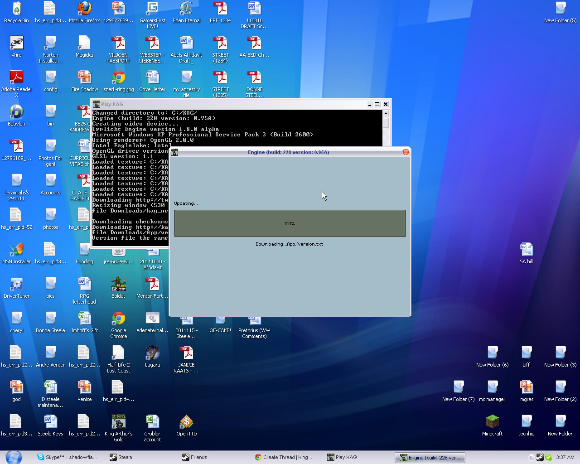Open the ERF 1284 PDF file

[220, 13]
